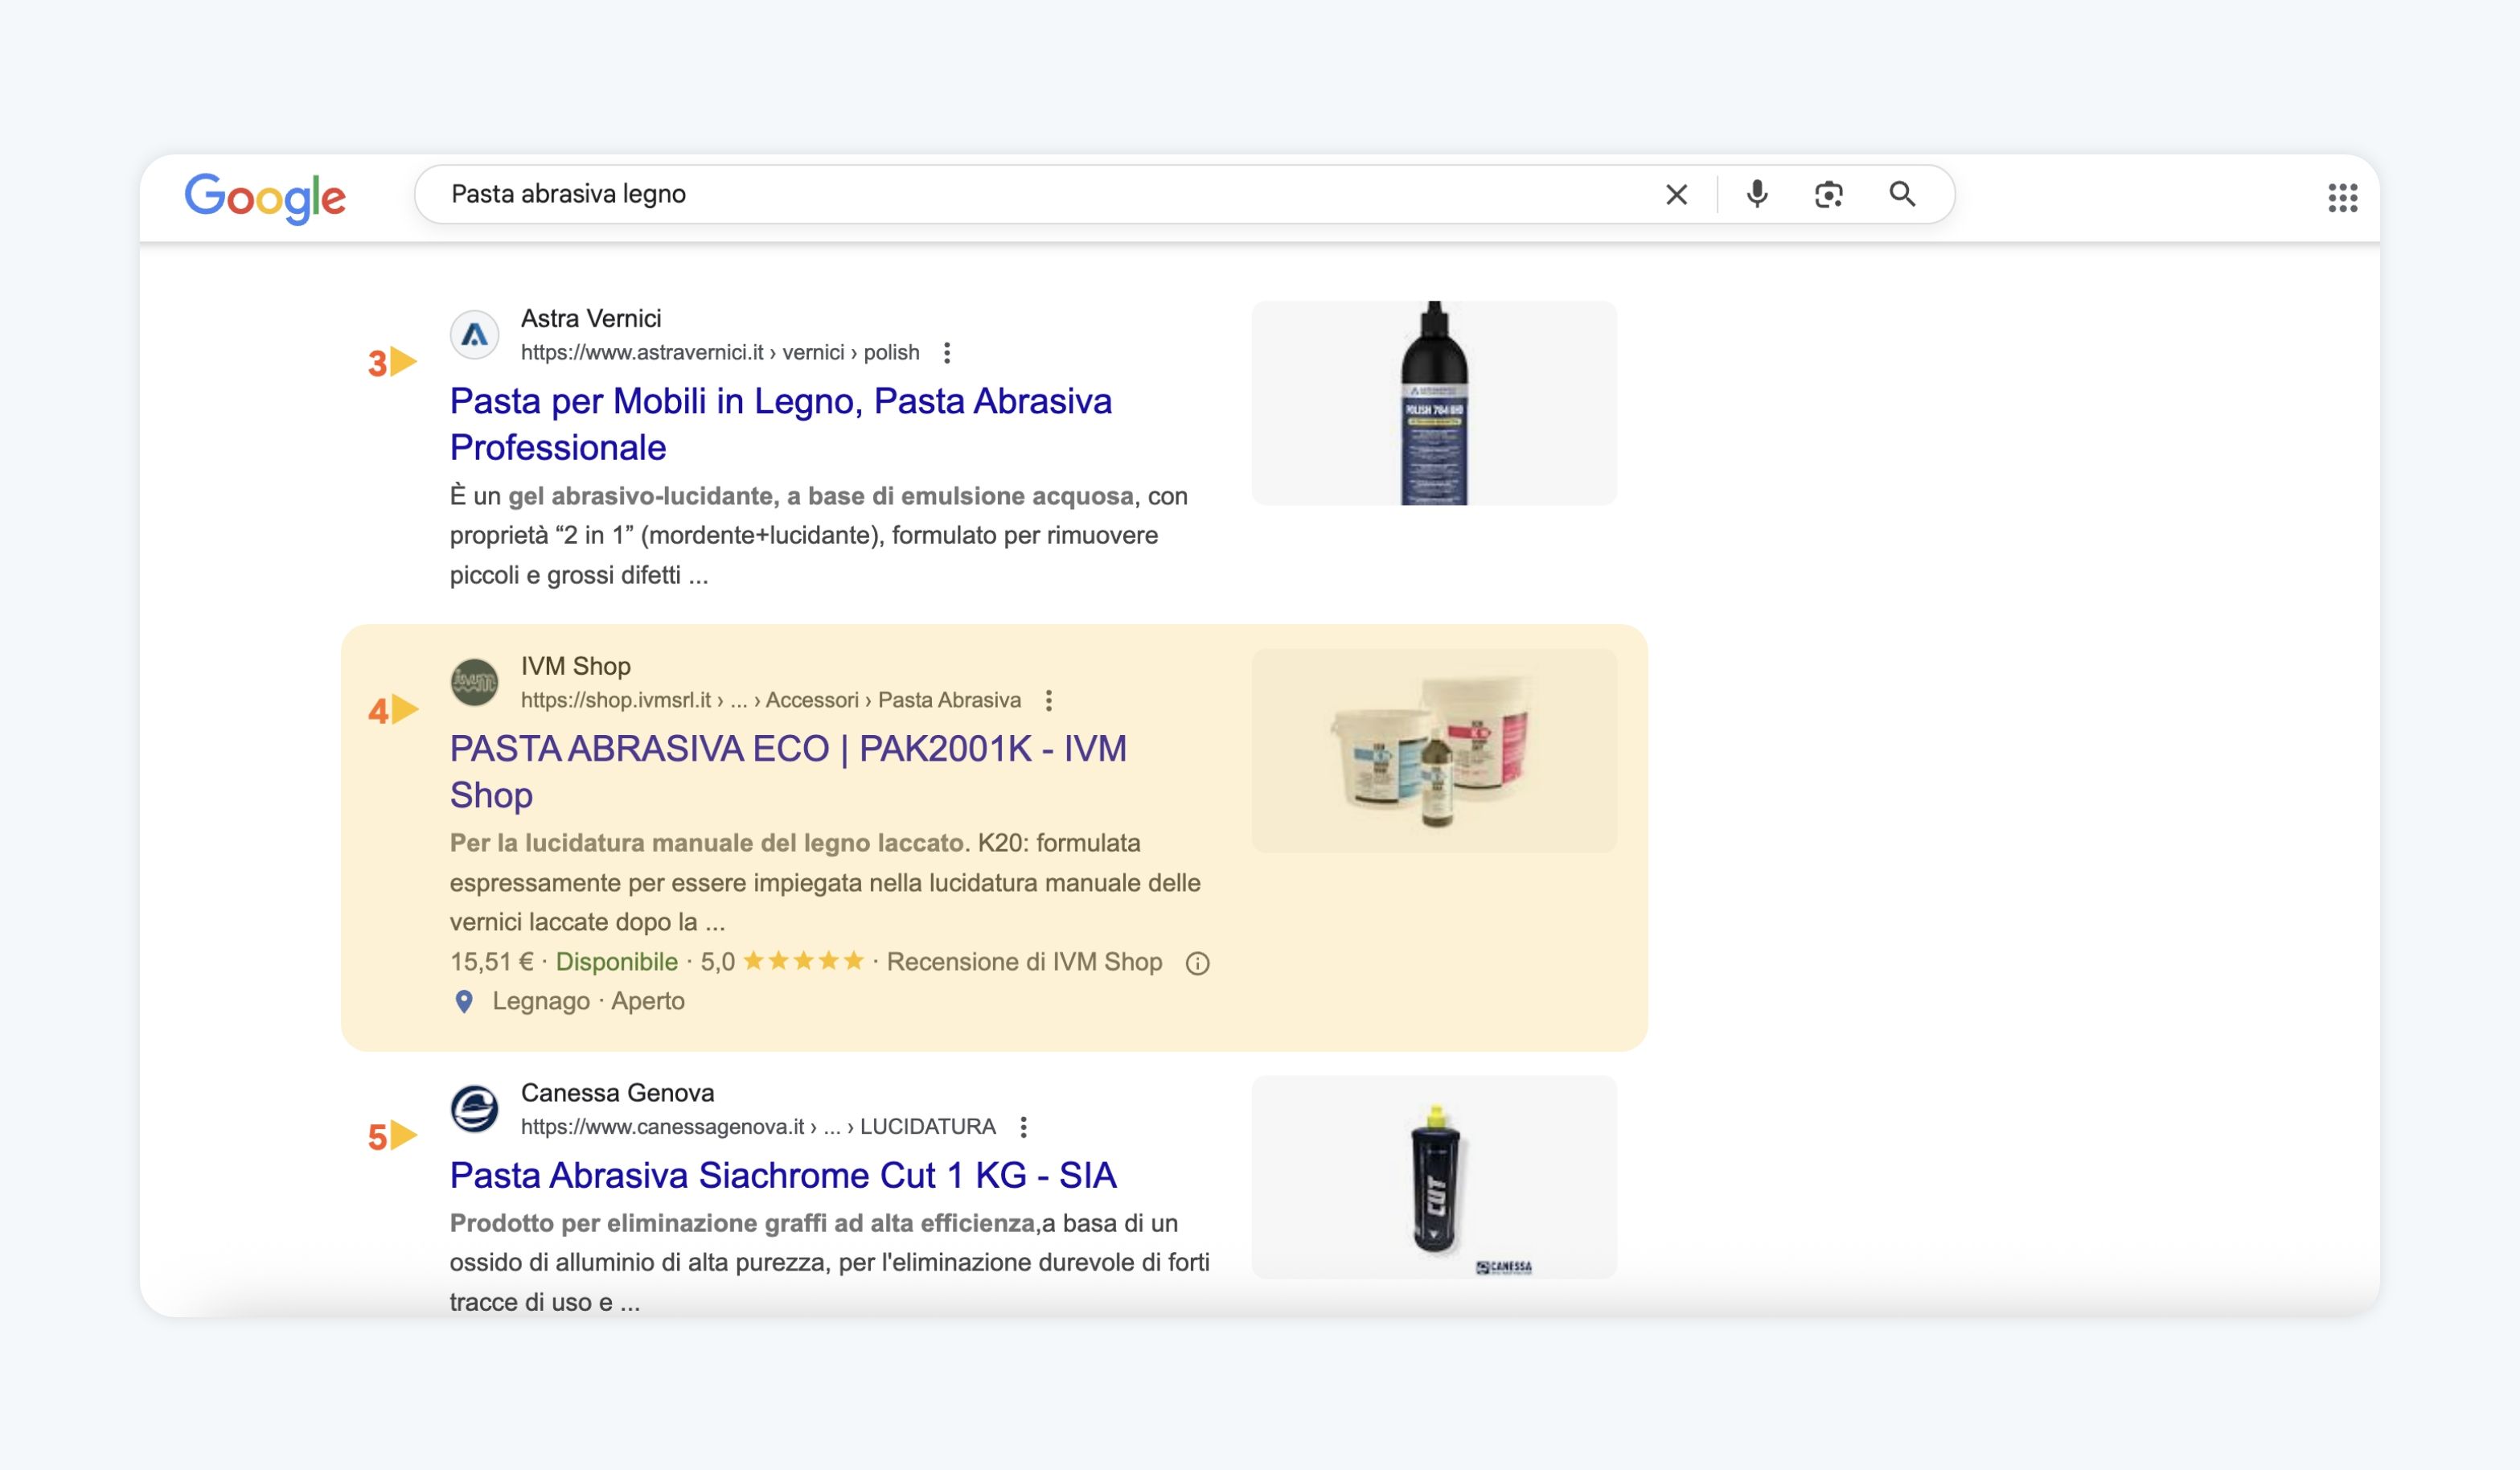
Task: Click the Polish bottle thumbnail image
Action: click(1433, 403)
